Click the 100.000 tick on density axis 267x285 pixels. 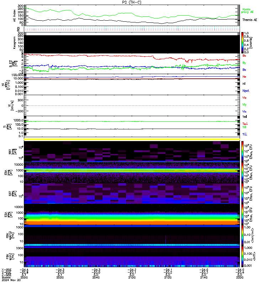17,75
